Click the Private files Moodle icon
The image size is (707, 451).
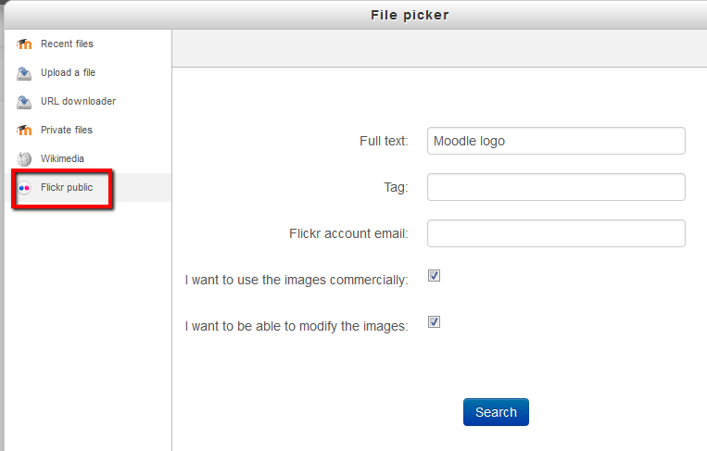[24, 131]
